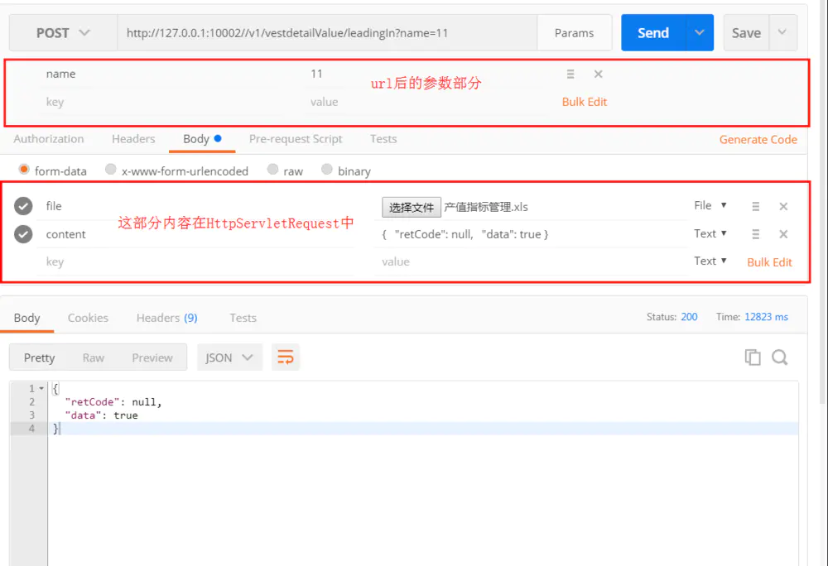Open the search in response body icon
The image size is (828, 566).
coord(779,357)
